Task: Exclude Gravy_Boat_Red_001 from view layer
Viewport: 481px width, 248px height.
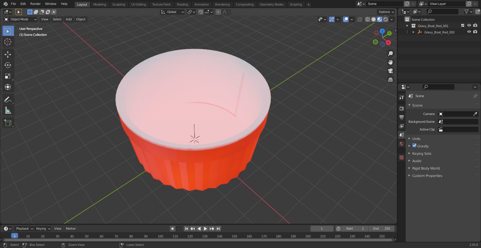Action: click(x=463, y=26)
